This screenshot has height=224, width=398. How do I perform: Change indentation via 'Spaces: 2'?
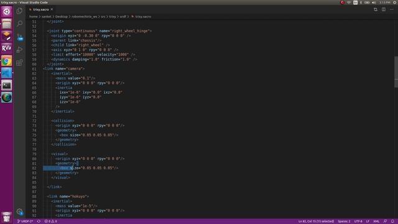coord(344,222)
